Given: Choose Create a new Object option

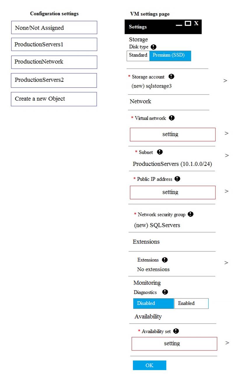Looking at the screenshot, I should pos(54,99).
